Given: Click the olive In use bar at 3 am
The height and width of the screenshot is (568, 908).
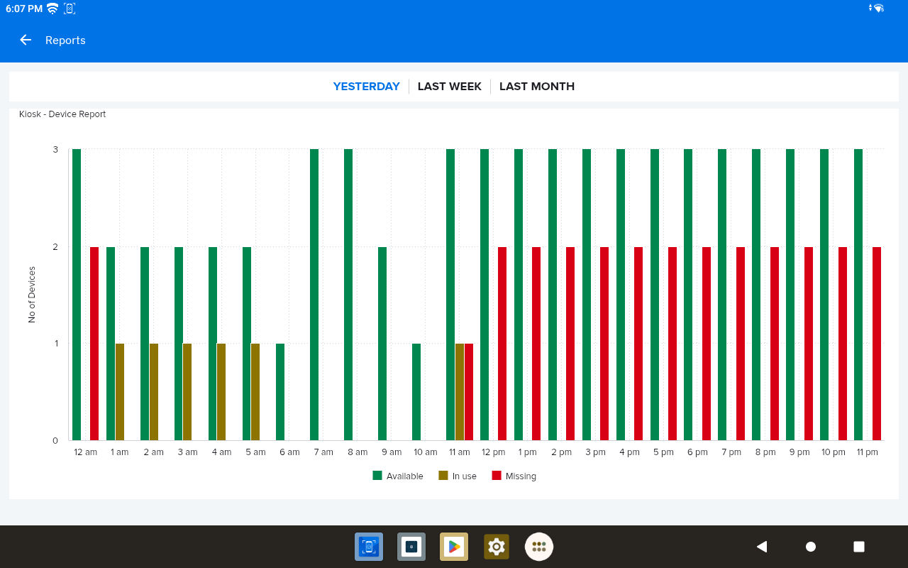Looking at the screenshot, I should pos(187,392).
